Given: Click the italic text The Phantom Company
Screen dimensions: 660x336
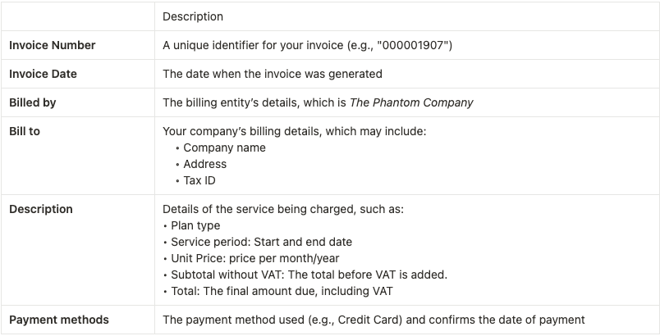Looking at the screenshot, I should (x=411, y=103).
